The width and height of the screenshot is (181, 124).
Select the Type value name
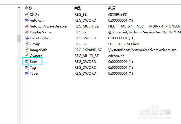coord(34,74)
